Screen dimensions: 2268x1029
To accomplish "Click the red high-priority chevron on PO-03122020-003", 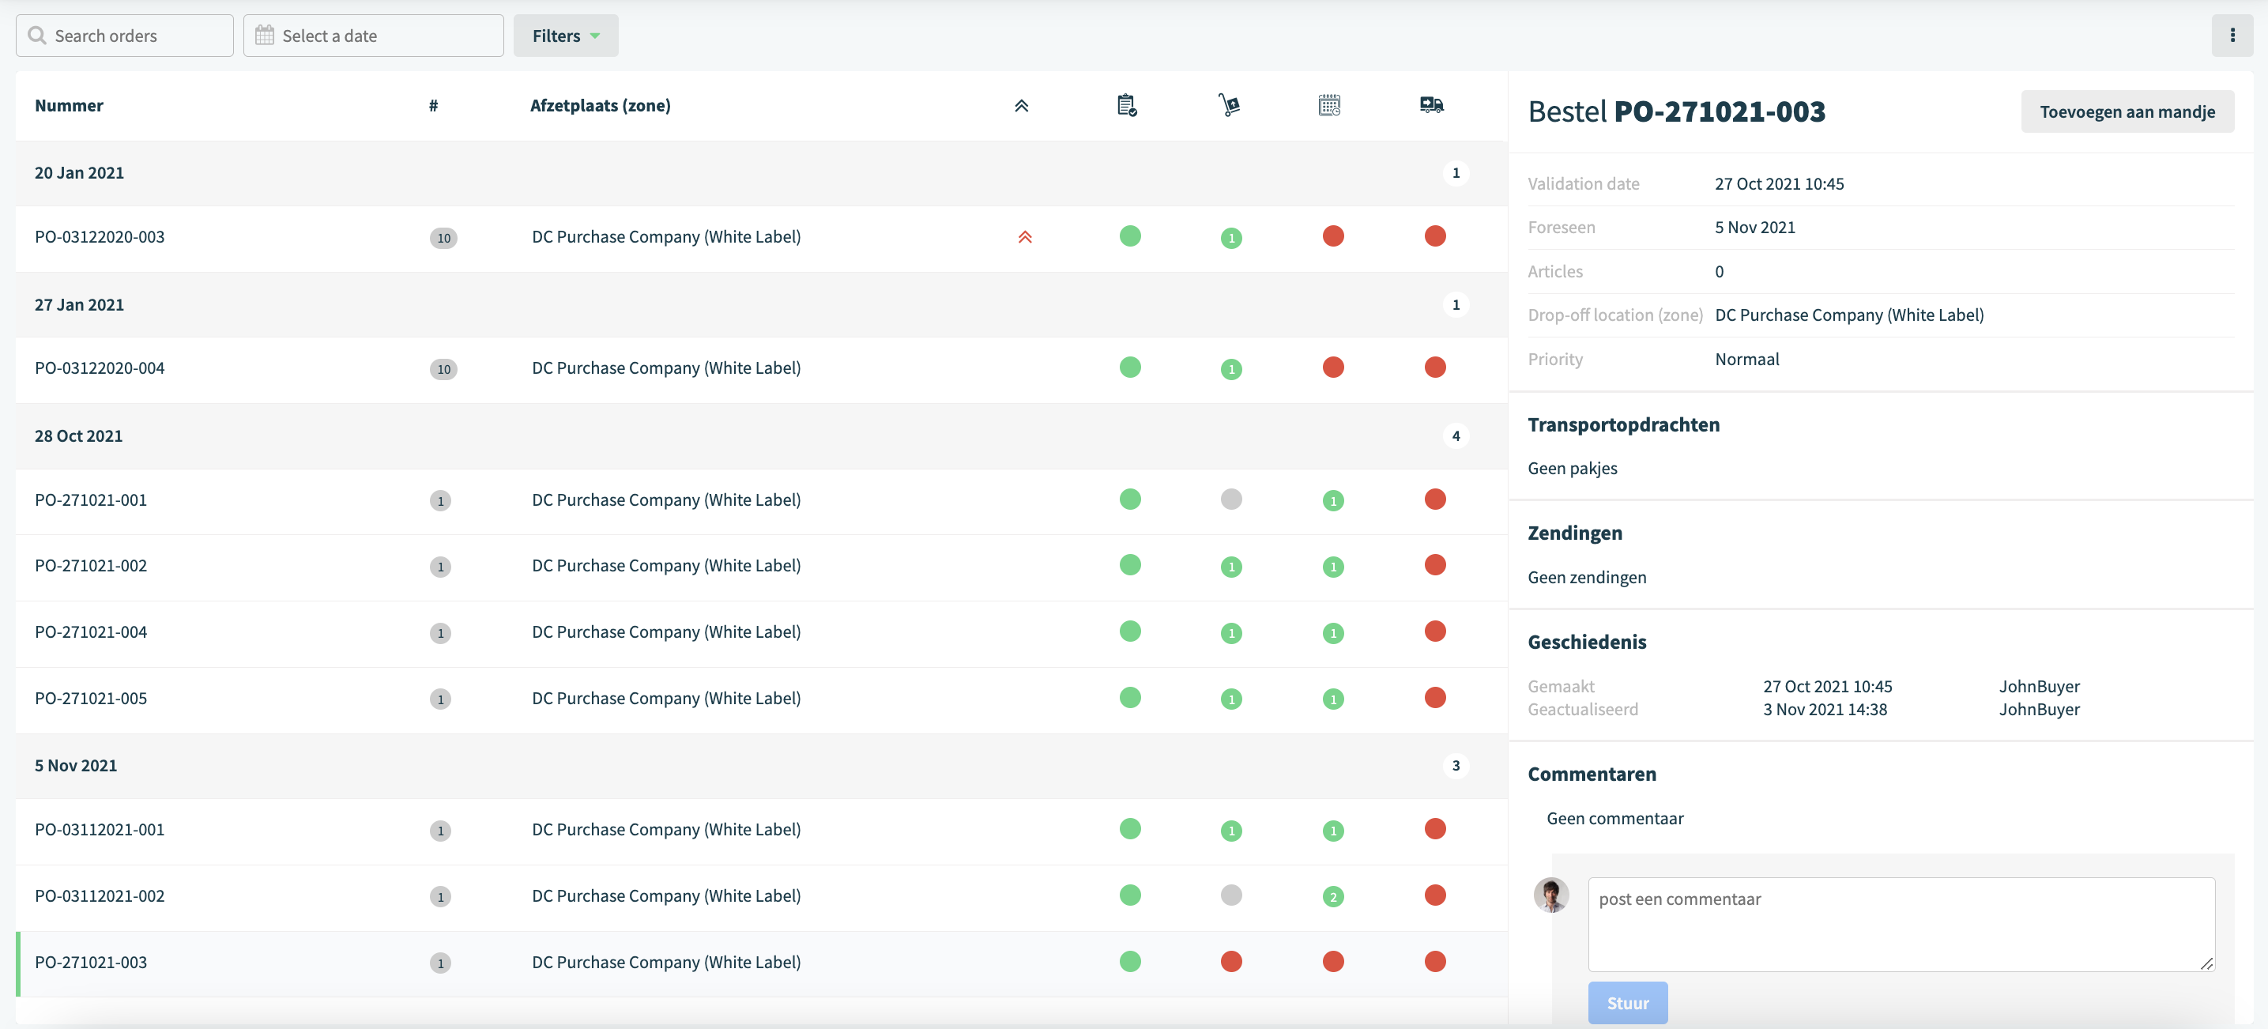I will click(x=1025, y=237).
